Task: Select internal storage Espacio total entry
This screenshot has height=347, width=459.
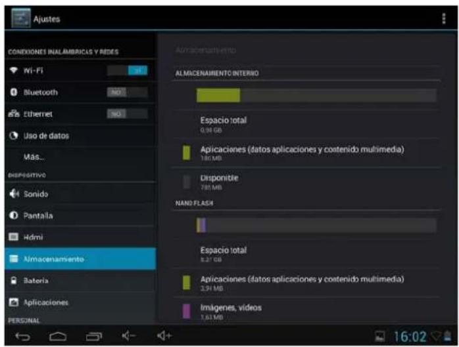Action: 306,125
